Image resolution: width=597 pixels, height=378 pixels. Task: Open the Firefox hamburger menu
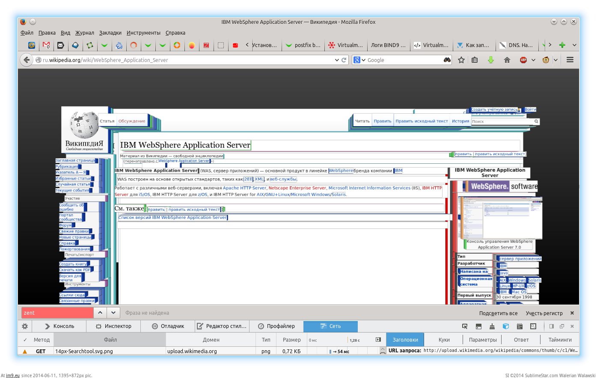570,60
